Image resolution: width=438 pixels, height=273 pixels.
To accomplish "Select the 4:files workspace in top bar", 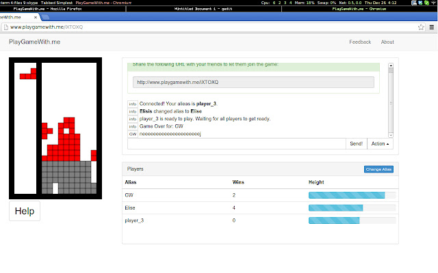I will pyautogui.click(x=15, y=3).
